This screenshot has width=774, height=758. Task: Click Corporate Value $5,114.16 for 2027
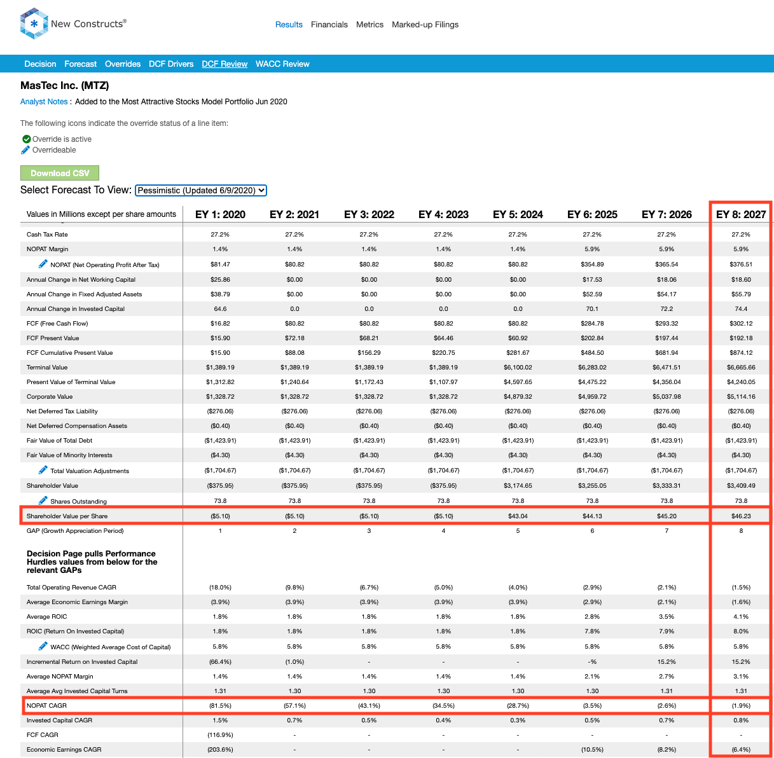(x=741, y=397)
